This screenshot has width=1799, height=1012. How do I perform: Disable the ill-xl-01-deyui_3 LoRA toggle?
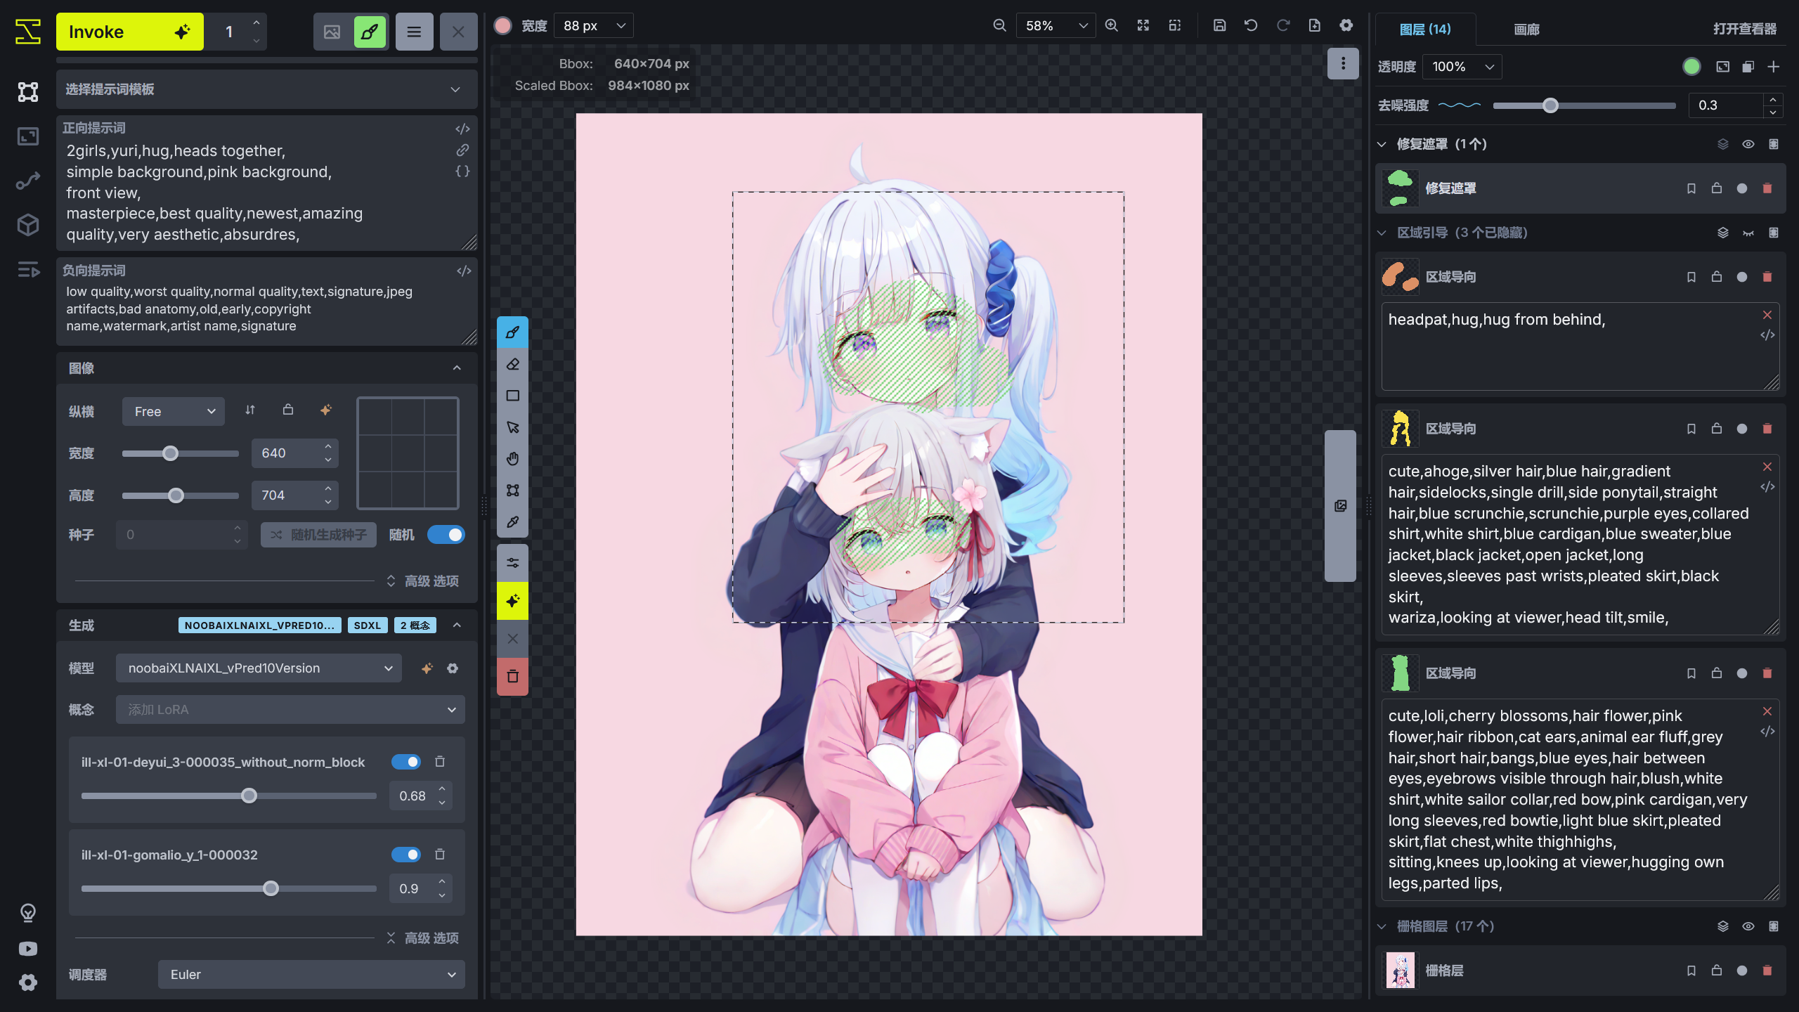tap(407, 762)
